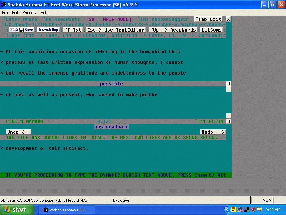Open the Window menu
Viewport: 286px width, 215px height.
pyautogui.click(x=29, y=13)
